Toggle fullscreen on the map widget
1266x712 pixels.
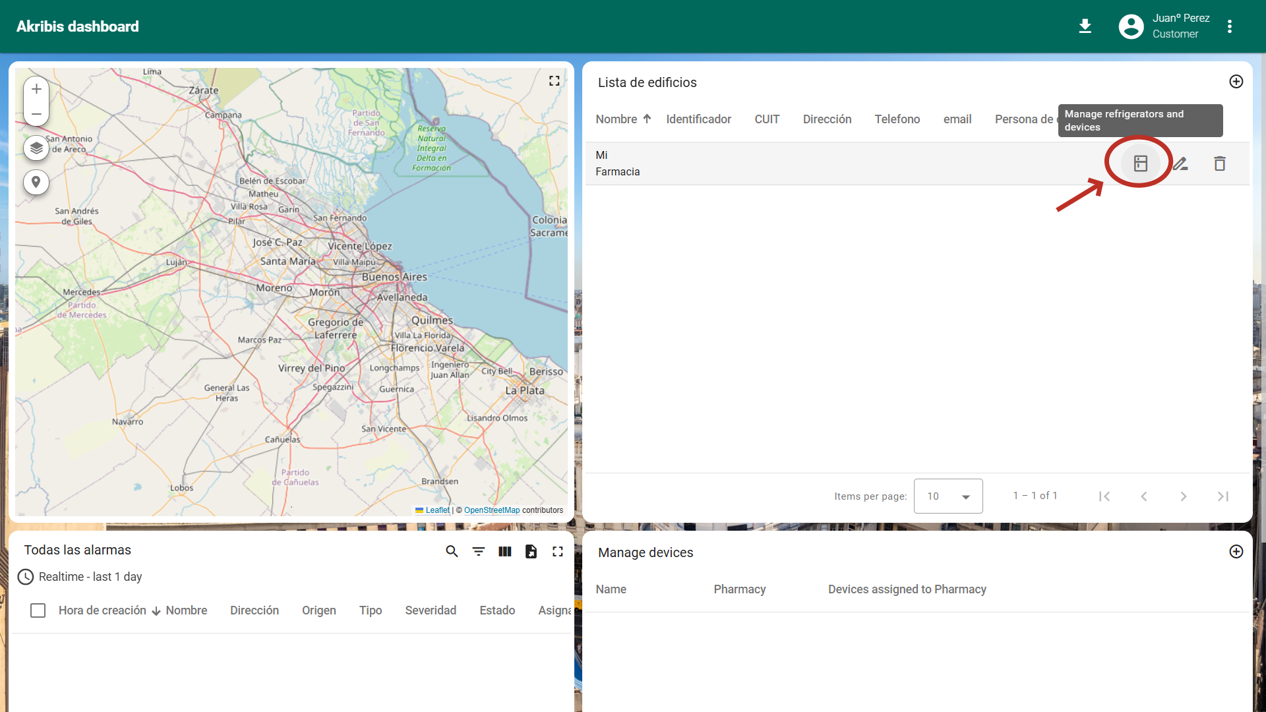[554, 80]
